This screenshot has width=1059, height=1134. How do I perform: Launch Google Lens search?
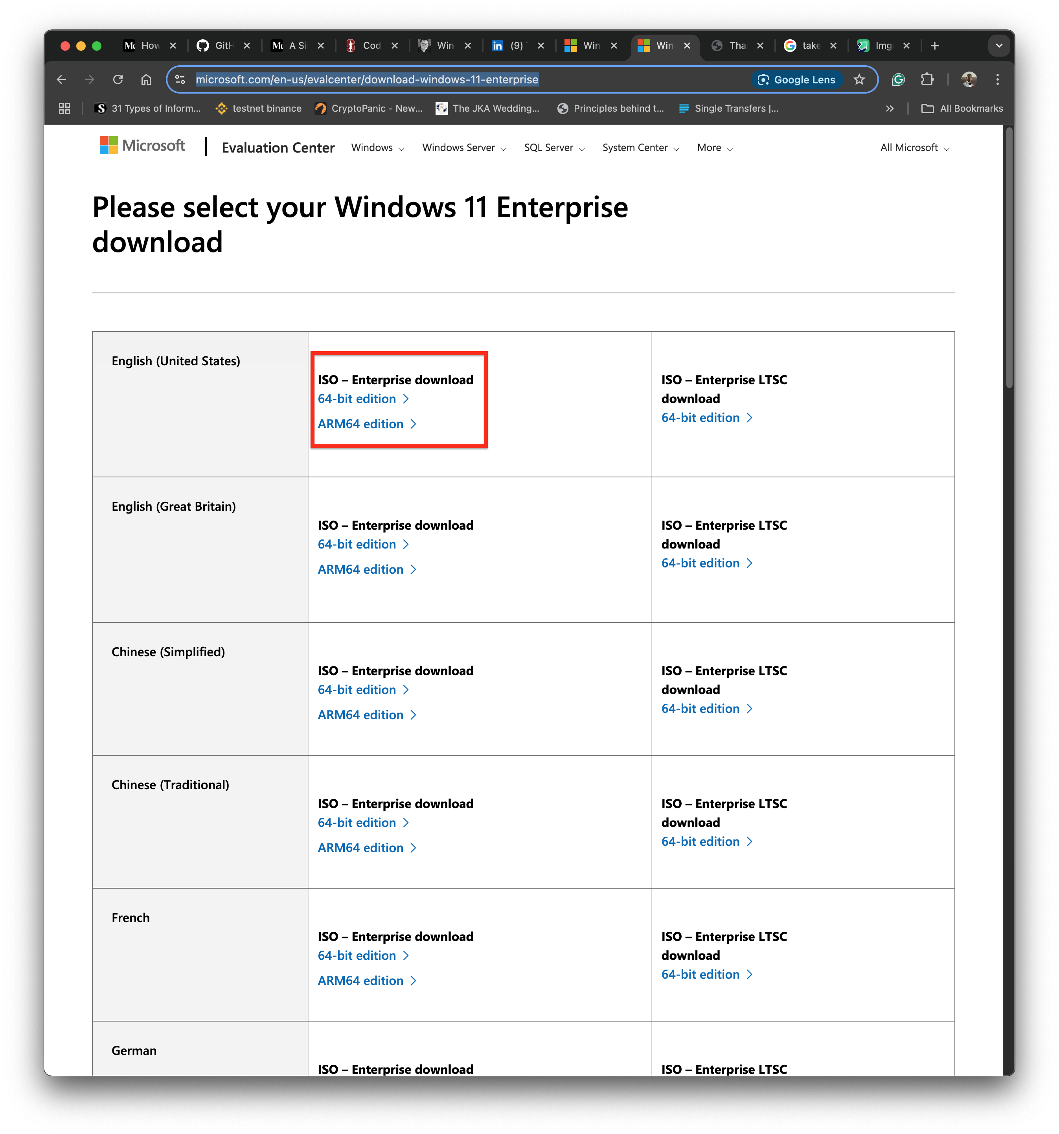(x=797, y=79)
